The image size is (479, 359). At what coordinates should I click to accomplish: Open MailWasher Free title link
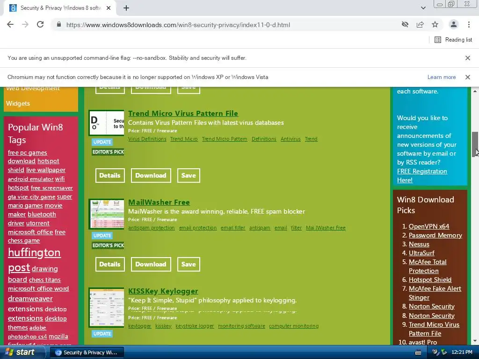(x=159, y=202)
